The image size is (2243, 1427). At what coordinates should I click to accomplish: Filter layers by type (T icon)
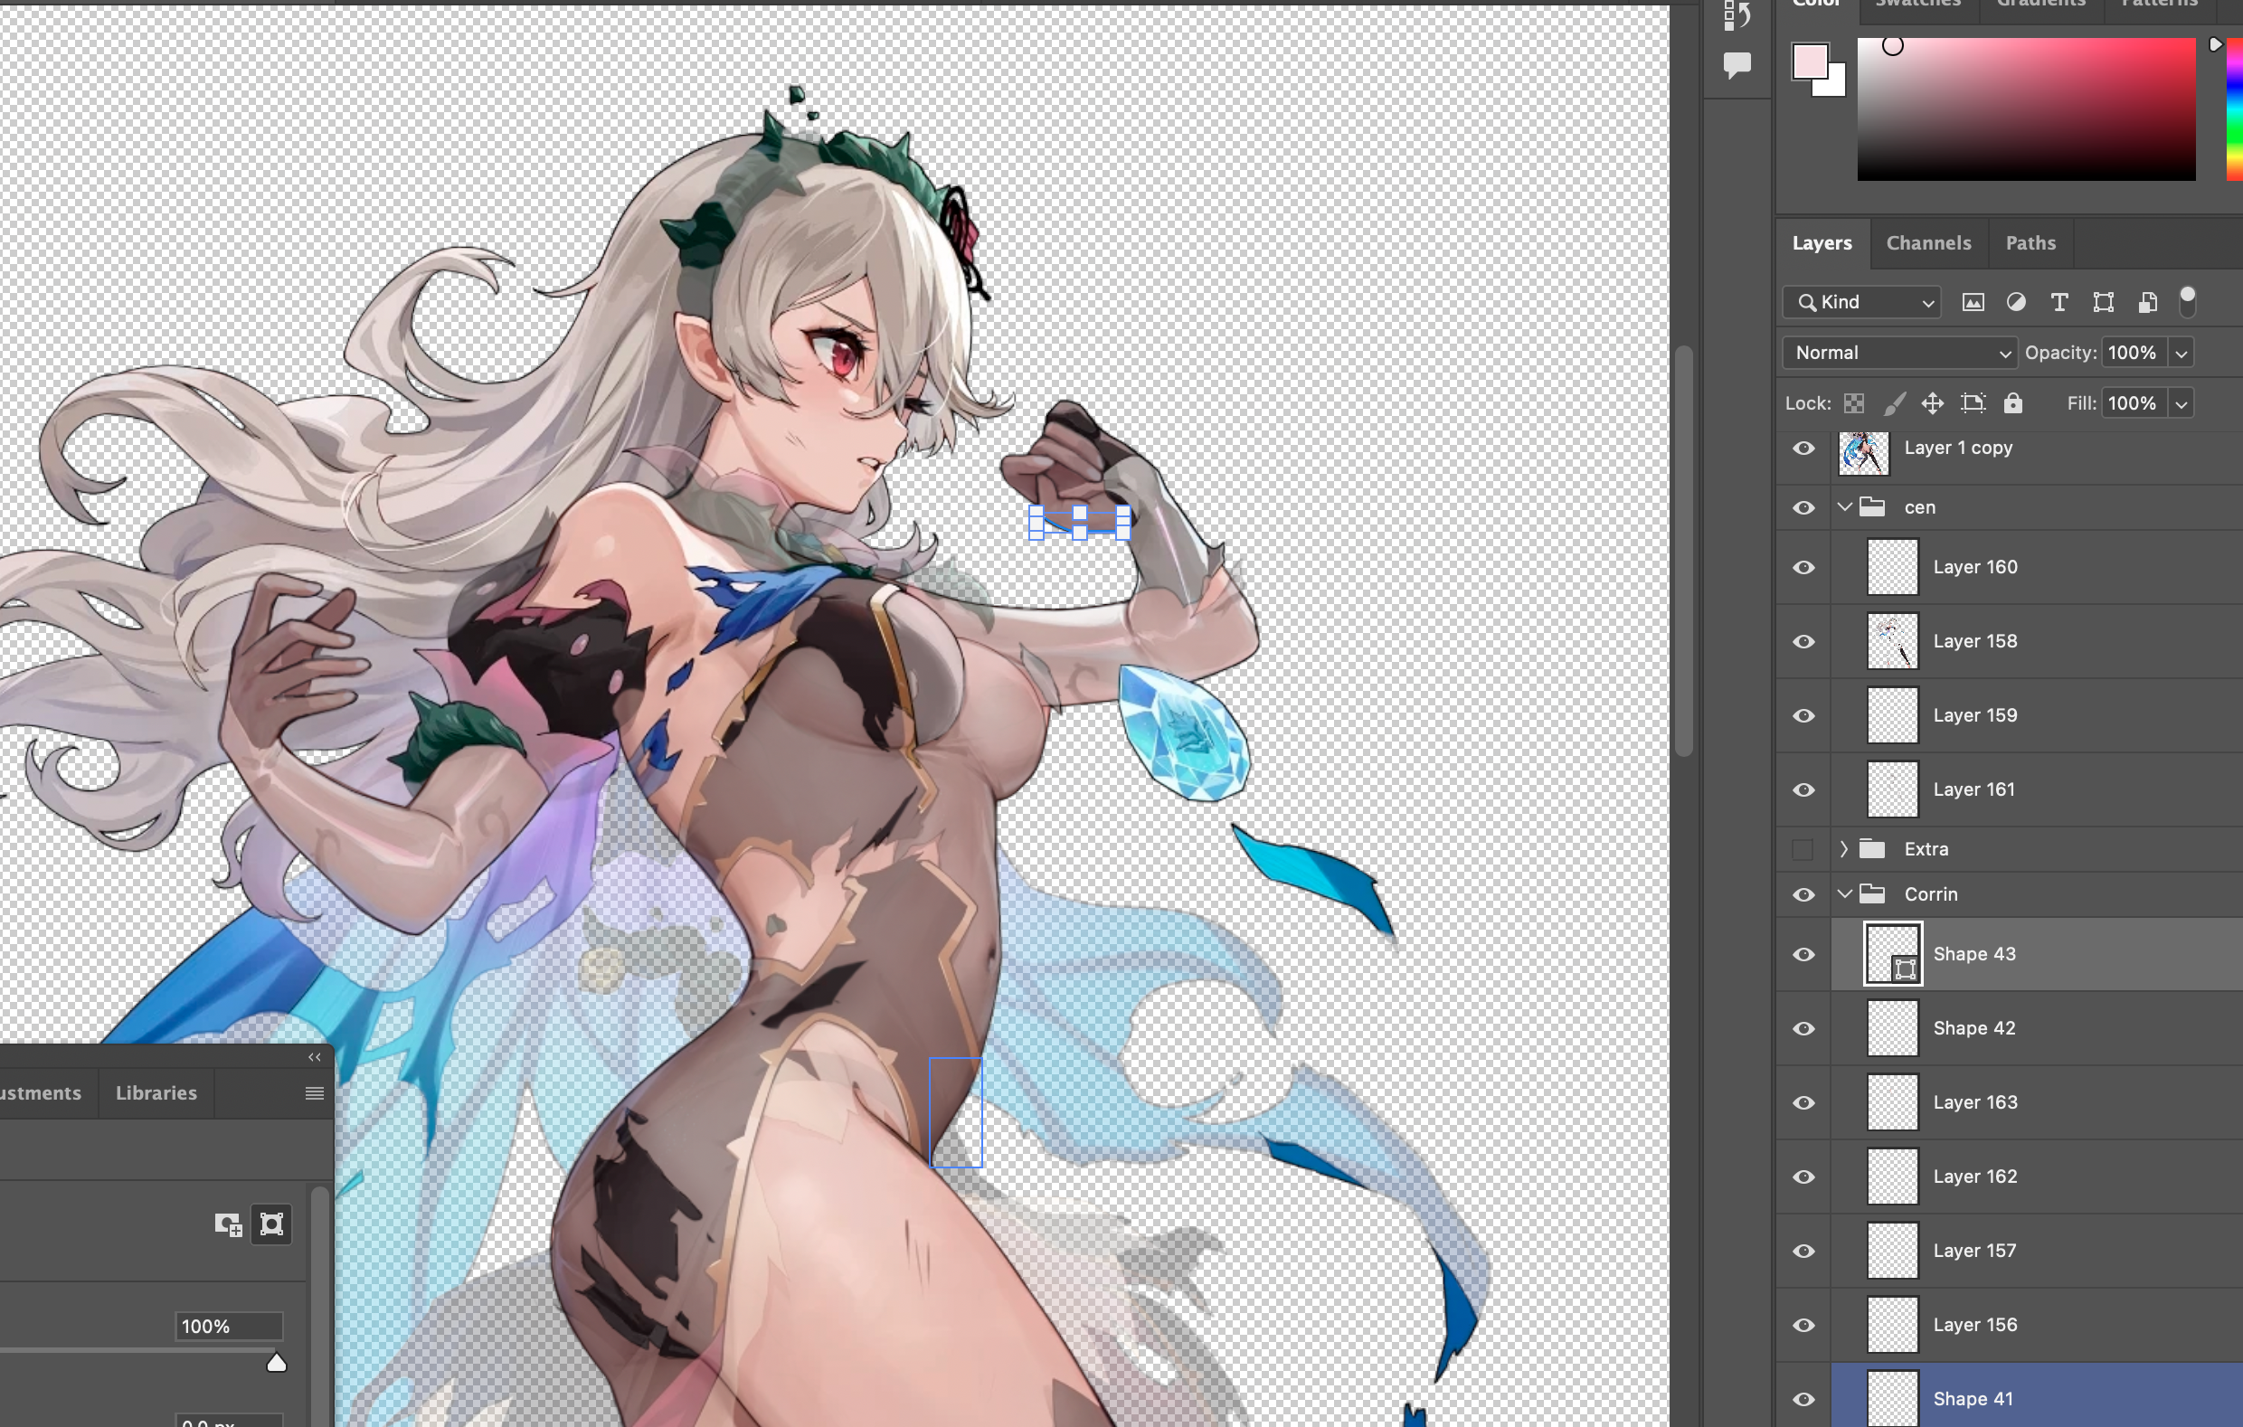2058,302
